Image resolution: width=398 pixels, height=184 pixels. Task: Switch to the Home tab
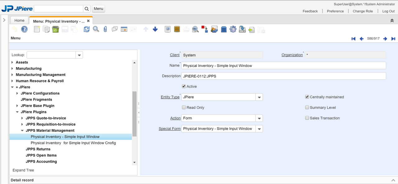tap(19, 20)
